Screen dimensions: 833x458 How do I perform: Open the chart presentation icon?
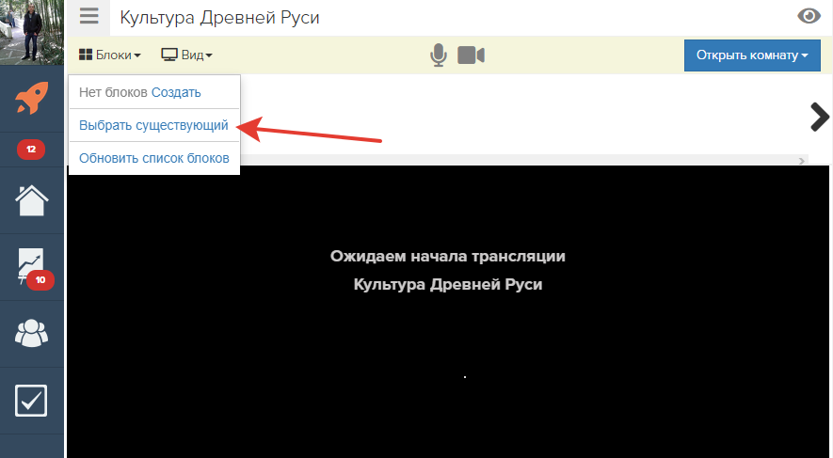31,264
